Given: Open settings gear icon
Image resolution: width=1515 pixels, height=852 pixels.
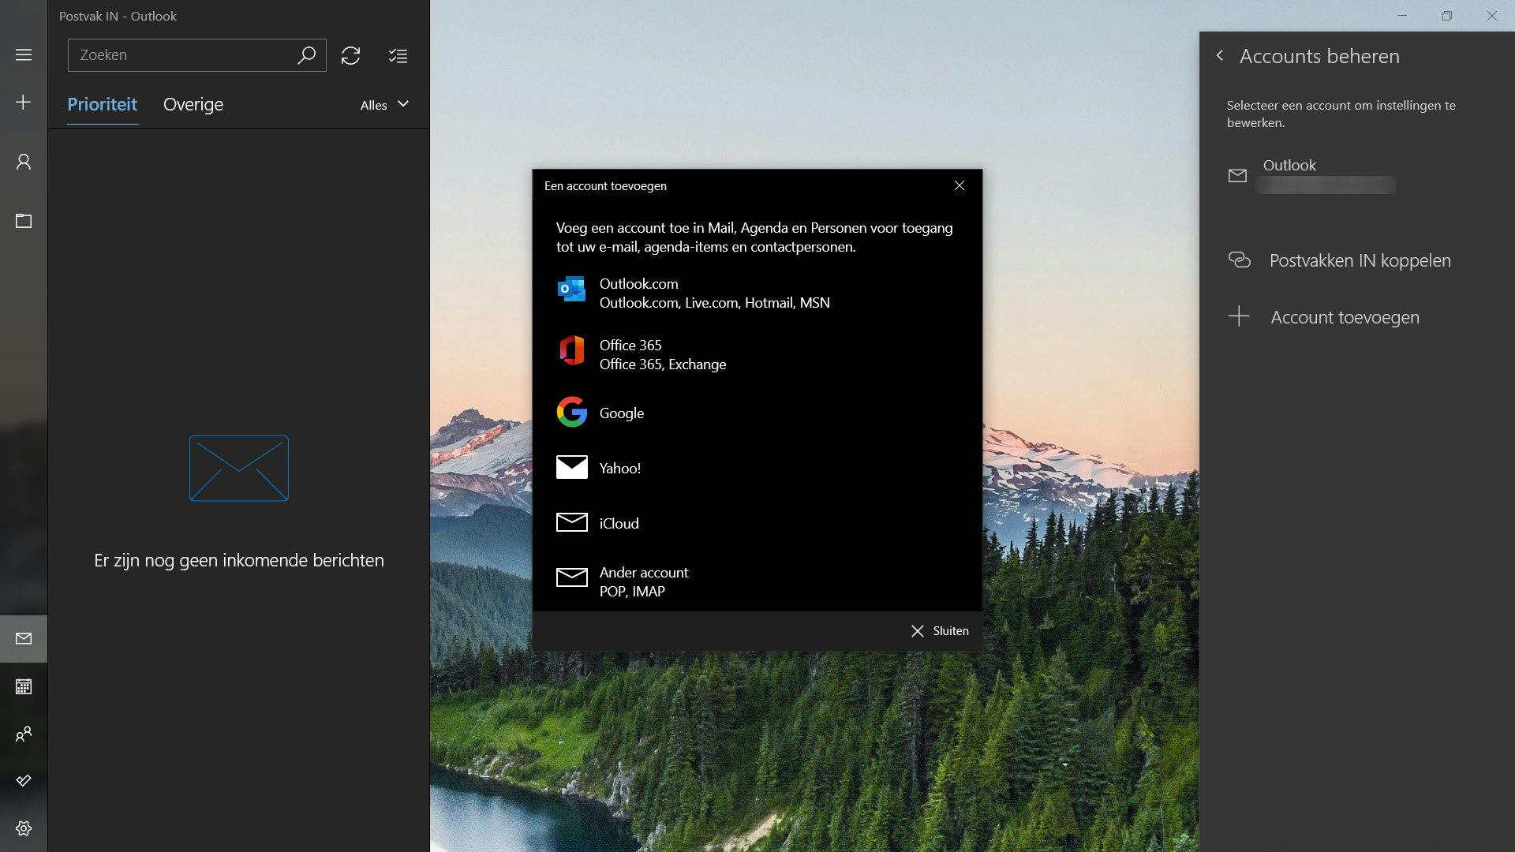Looking at the screenshot, I should click(24, 828).
